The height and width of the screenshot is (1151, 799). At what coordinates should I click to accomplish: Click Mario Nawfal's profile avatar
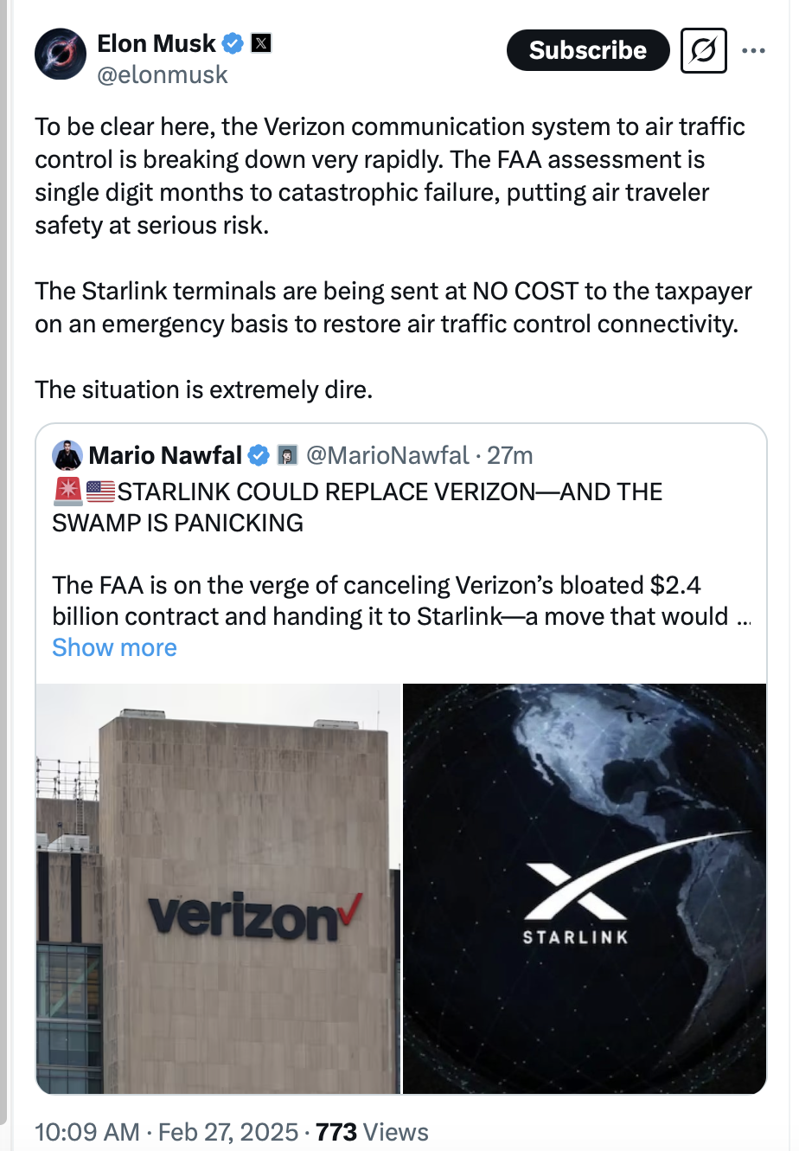(x=69, y=454)
